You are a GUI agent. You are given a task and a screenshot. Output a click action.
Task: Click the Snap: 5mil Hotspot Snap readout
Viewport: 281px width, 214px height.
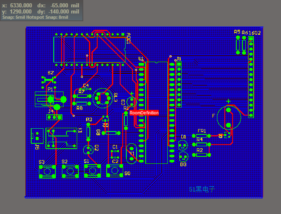[x=35, y=17]
